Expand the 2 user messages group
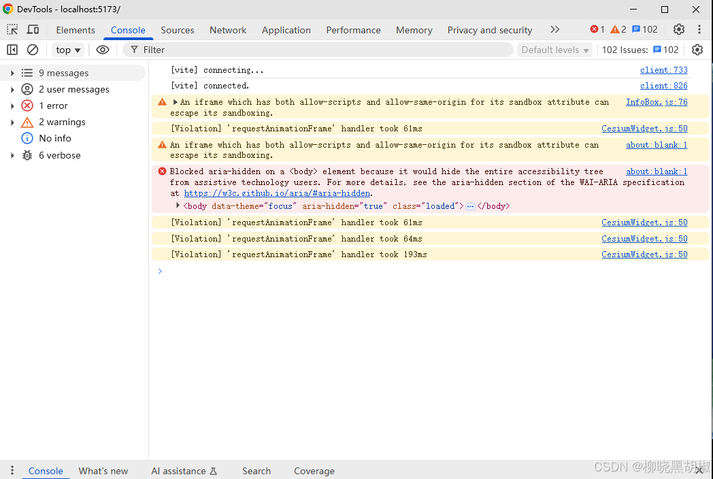 12,90
